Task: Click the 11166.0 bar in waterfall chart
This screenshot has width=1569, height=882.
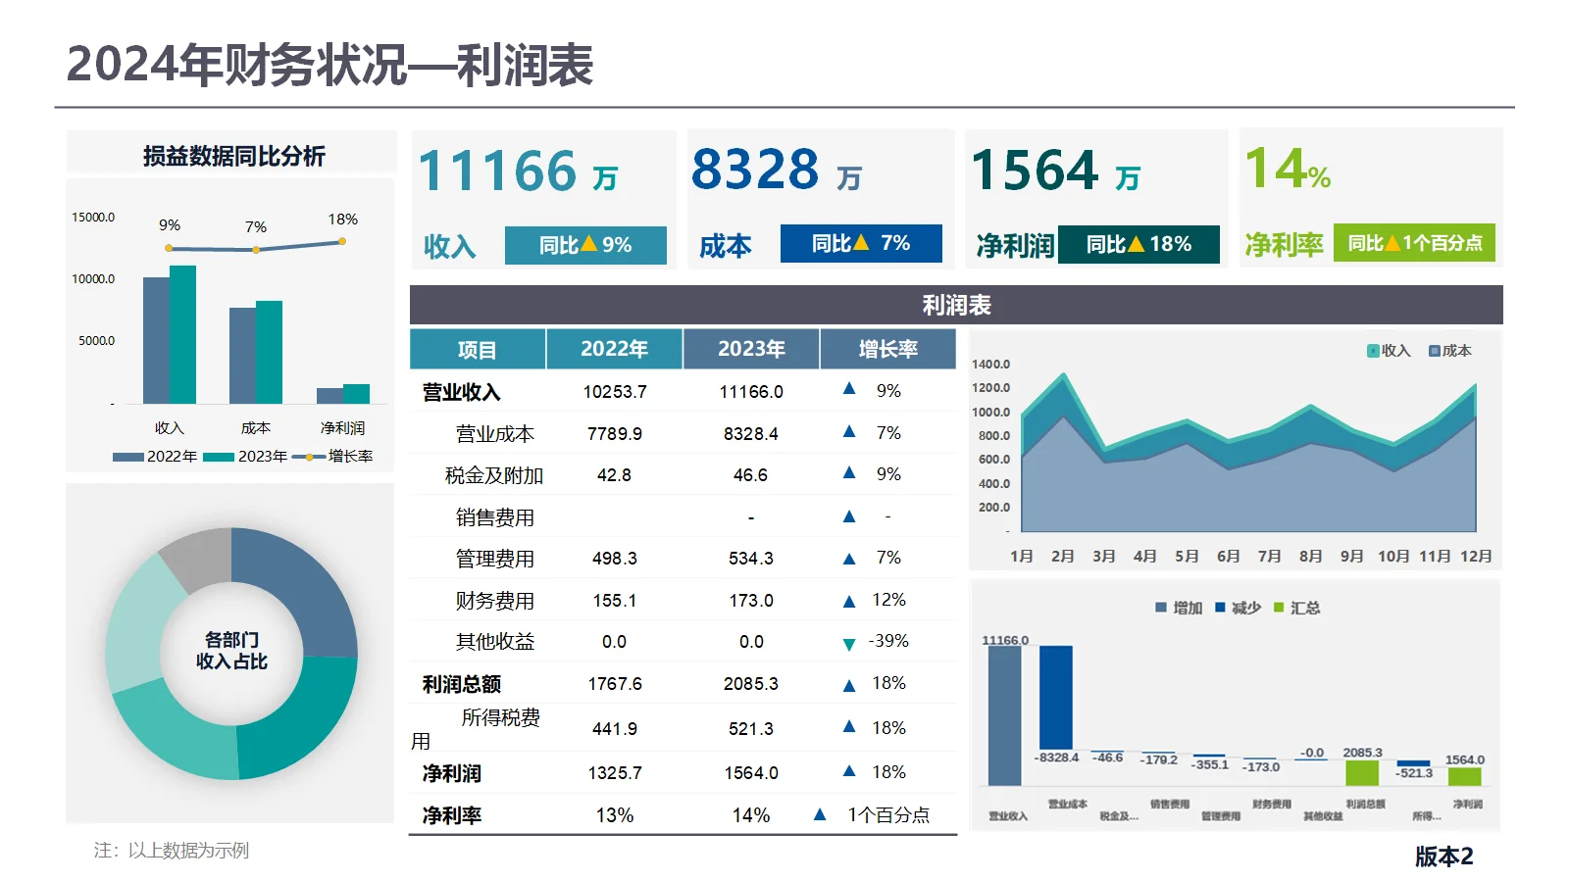Action: [x=1004, y=715]
